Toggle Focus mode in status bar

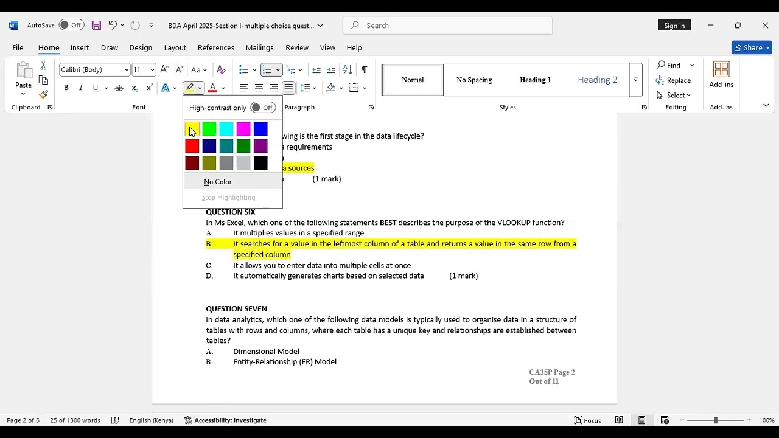point(587,420)
